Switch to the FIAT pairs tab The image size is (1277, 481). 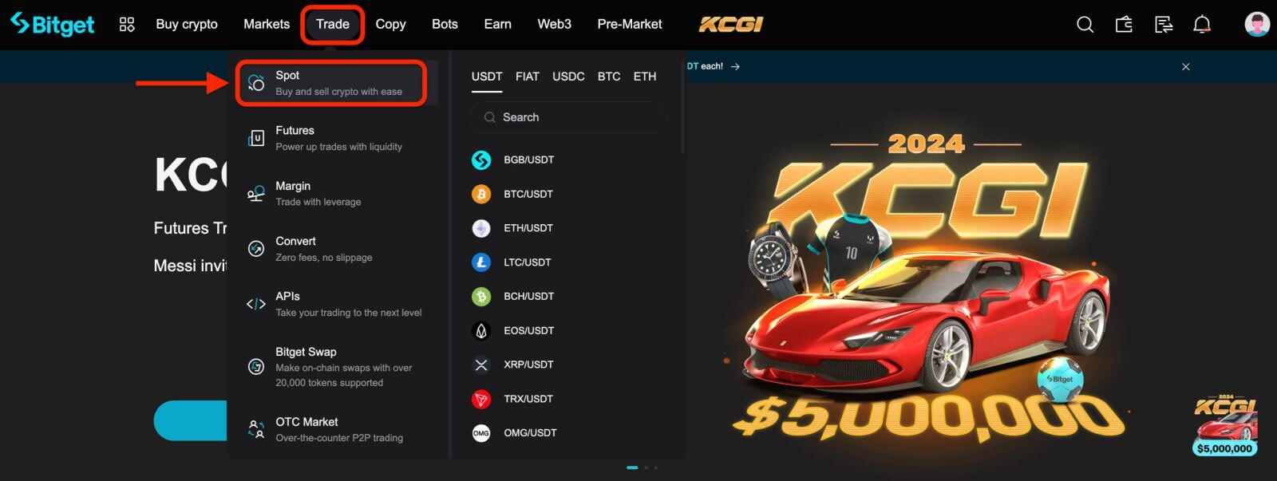tap(527, 77)
